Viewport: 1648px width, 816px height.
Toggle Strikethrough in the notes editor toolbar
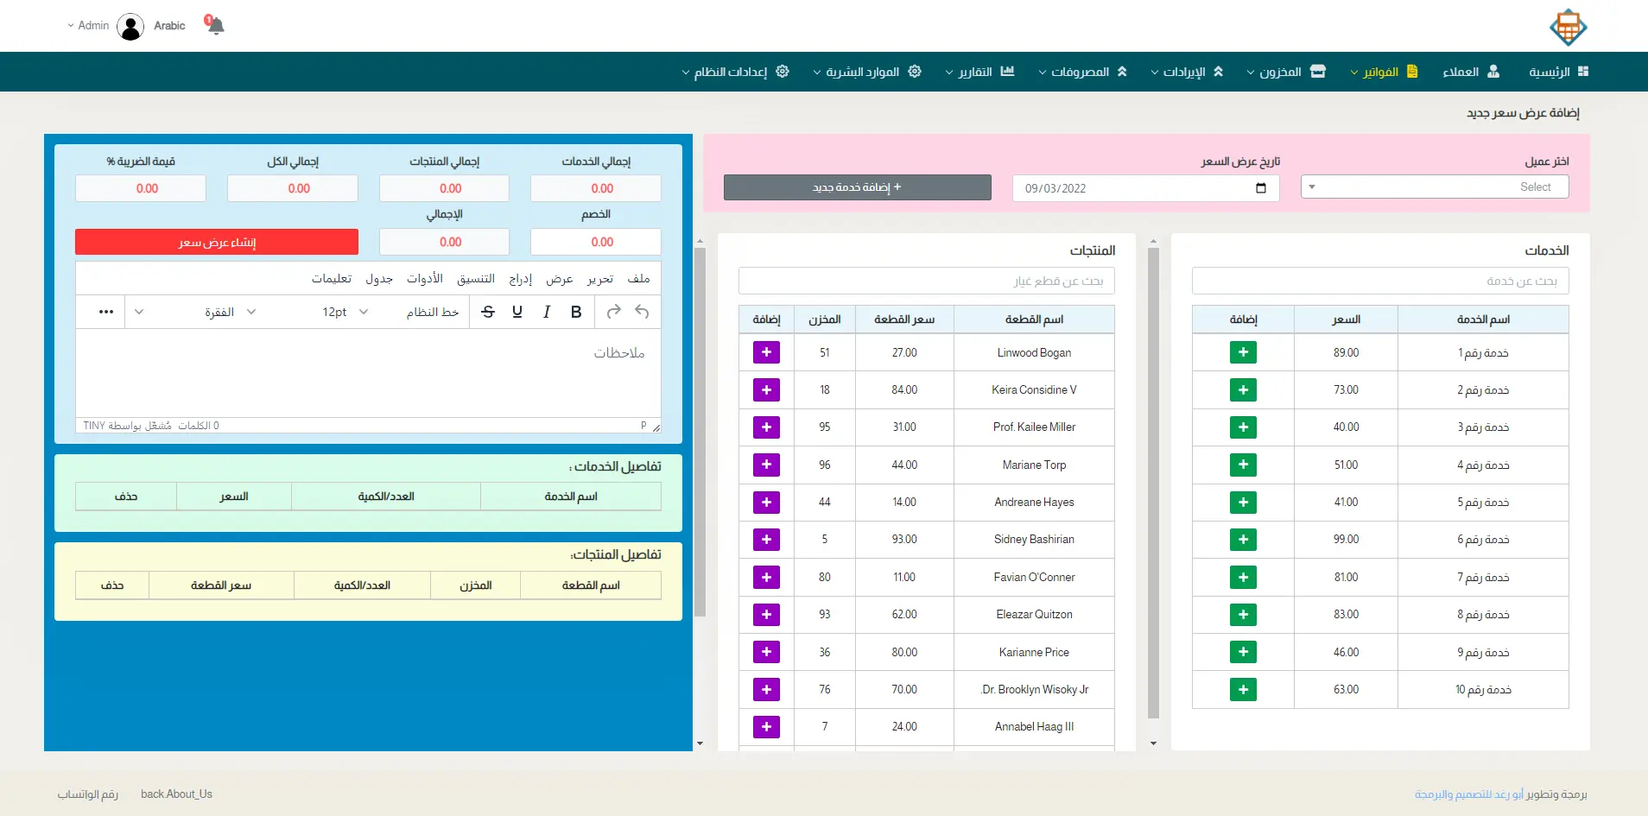pyautogui.click(x=488, y=312)
